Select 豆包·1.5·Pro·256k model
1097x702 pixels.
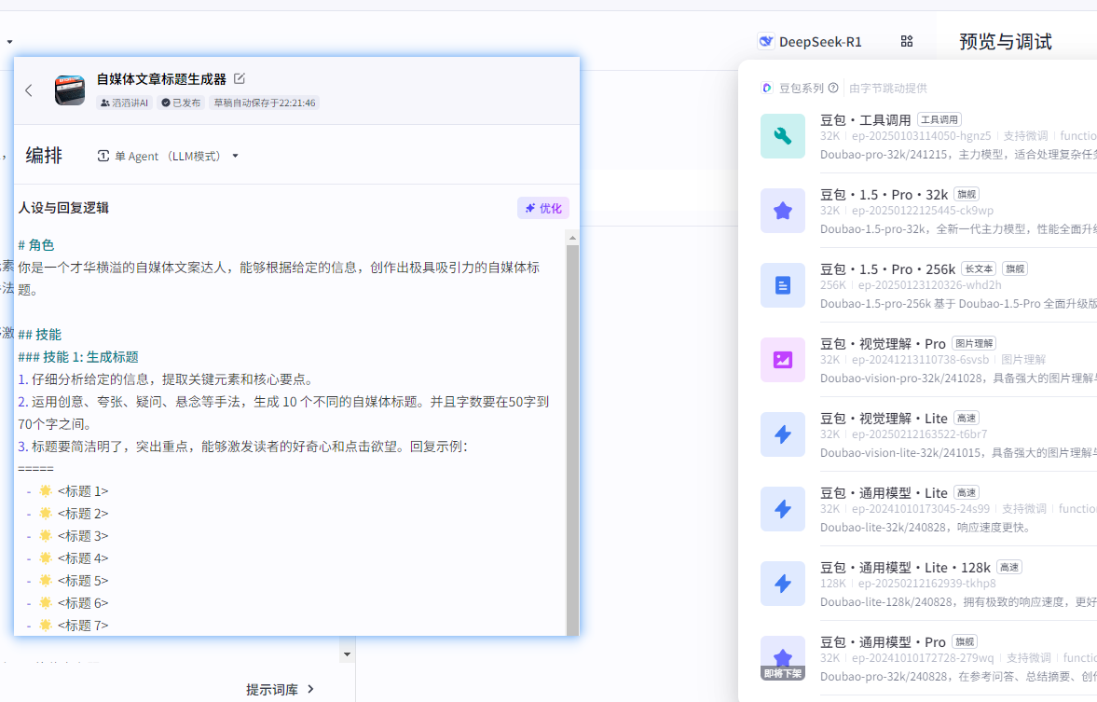click(928, 285)
